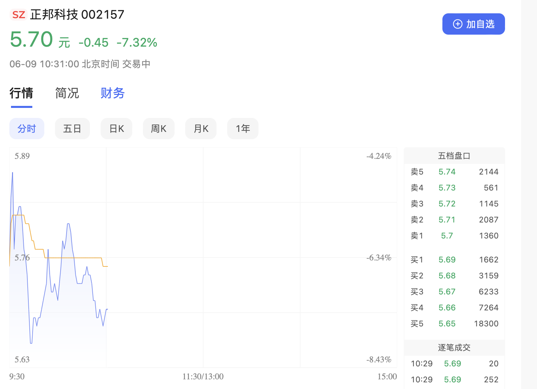Viewport: 537px width, 389px height.
Task: Open the 简况 tab
Action: pos(67,93)
